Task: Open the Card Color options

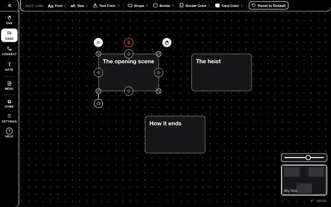Action: (229, 6)
